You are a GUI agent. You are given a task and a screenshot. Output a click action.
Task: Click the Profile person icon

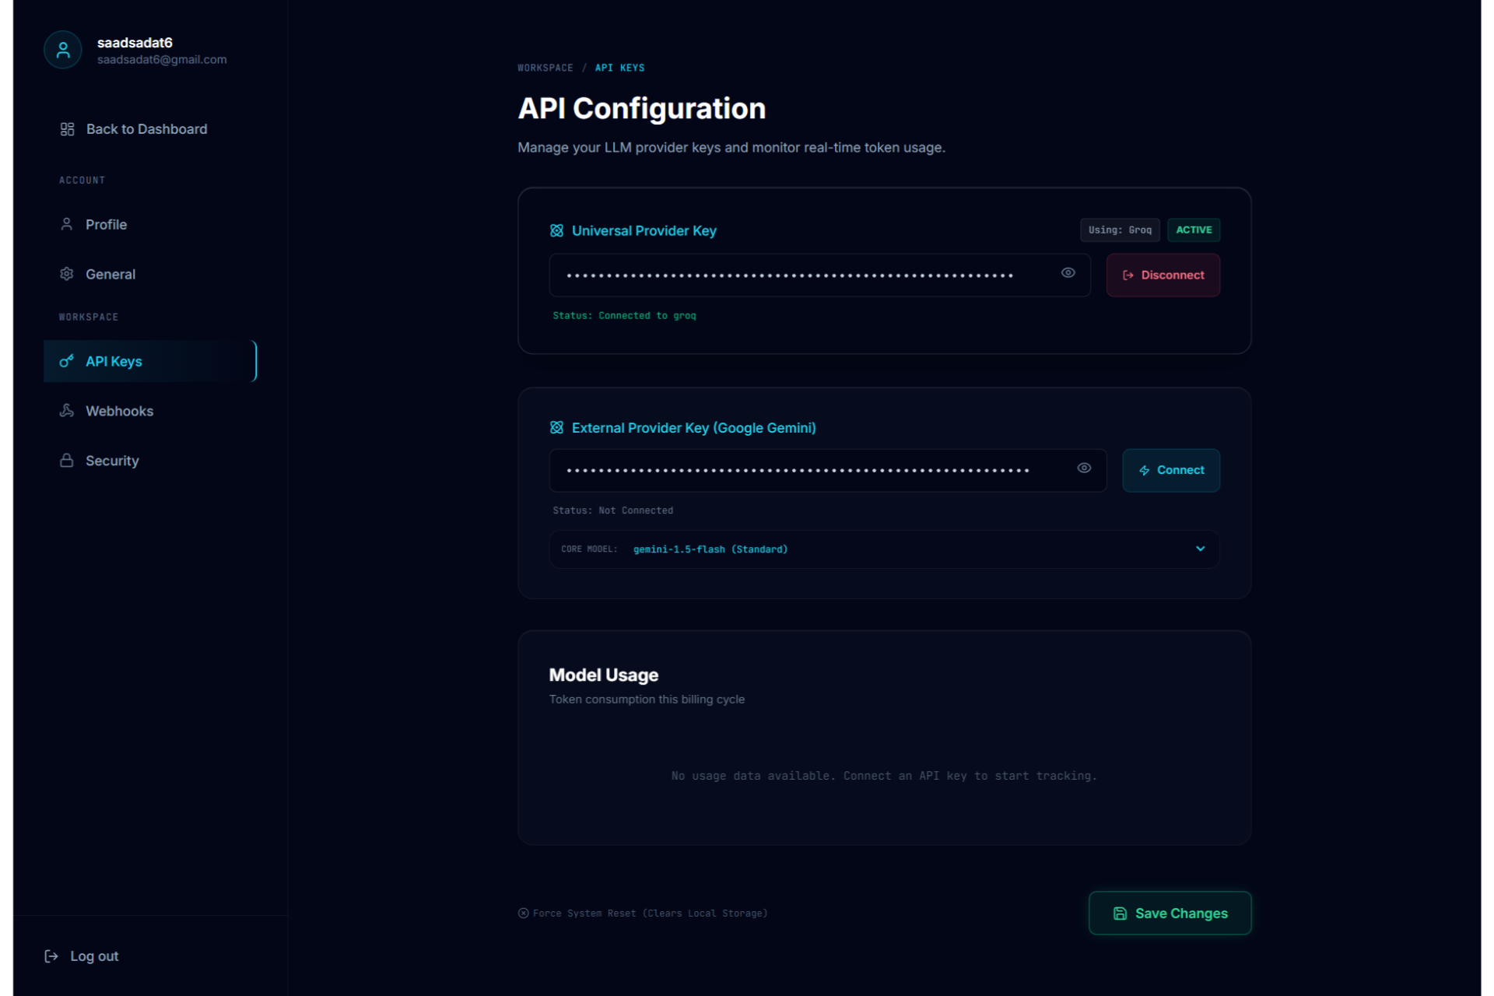coord(67,224)
